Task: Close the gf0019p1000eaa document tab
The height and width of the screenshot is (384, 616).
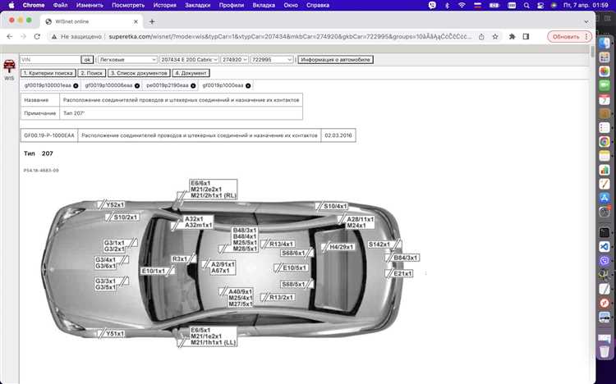Action: [x=248, y=85]
